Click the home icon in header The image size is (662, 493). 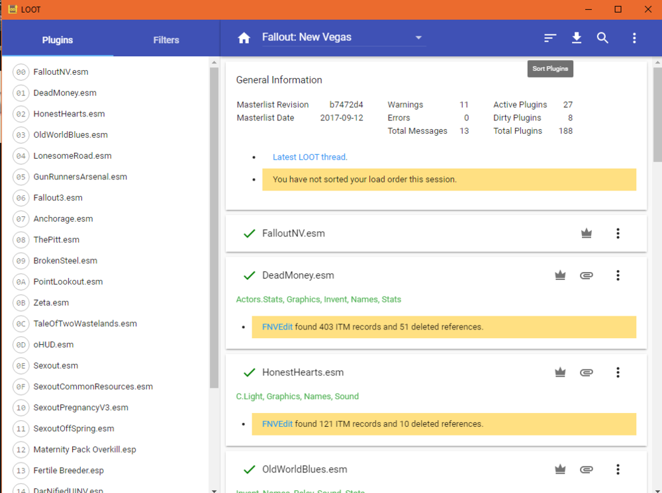[x=244, y=38]
